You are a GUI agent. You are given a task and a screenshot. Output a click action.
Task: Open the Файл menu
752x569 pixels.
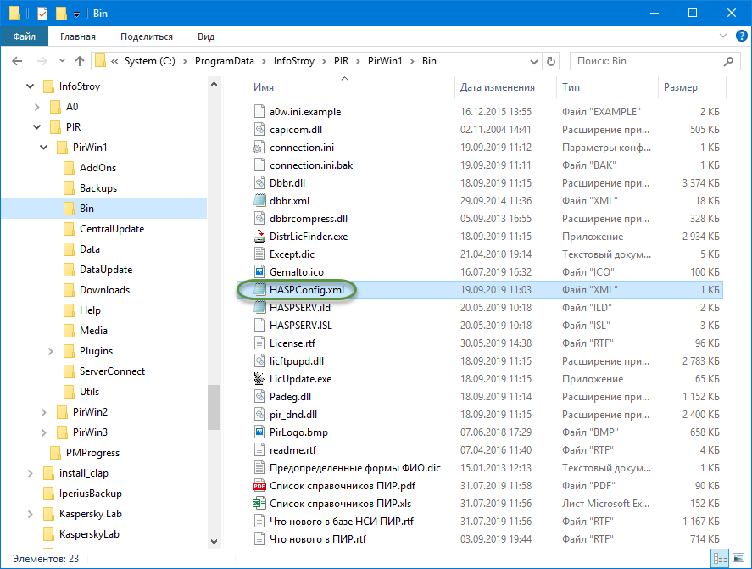[x=24, y=36]
